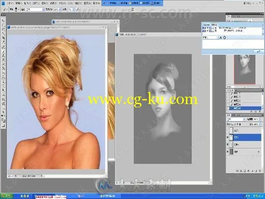Image resolution: width=265 pixels, height=199 pixels.
Task: Toggle lock transparent pixels in Layers panel
Action: point(232,124)
